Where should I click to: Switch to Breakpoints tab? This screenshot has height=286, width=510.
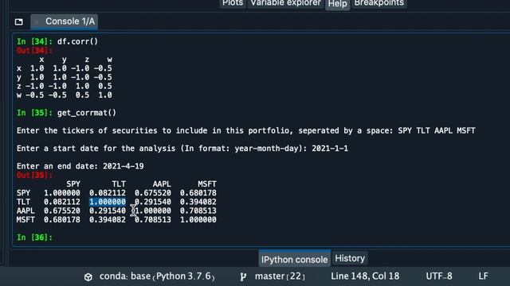coord(379,3)
